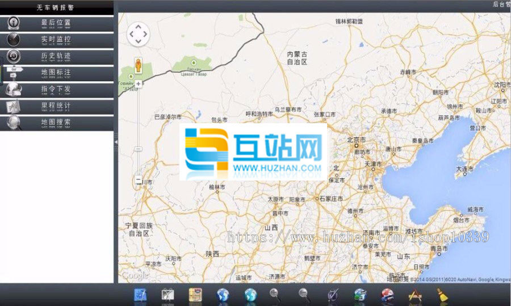Click 宁夏回族自治区 region label
Image resolution: width=511 pixels, height=306 pixels.
(139, 229)
